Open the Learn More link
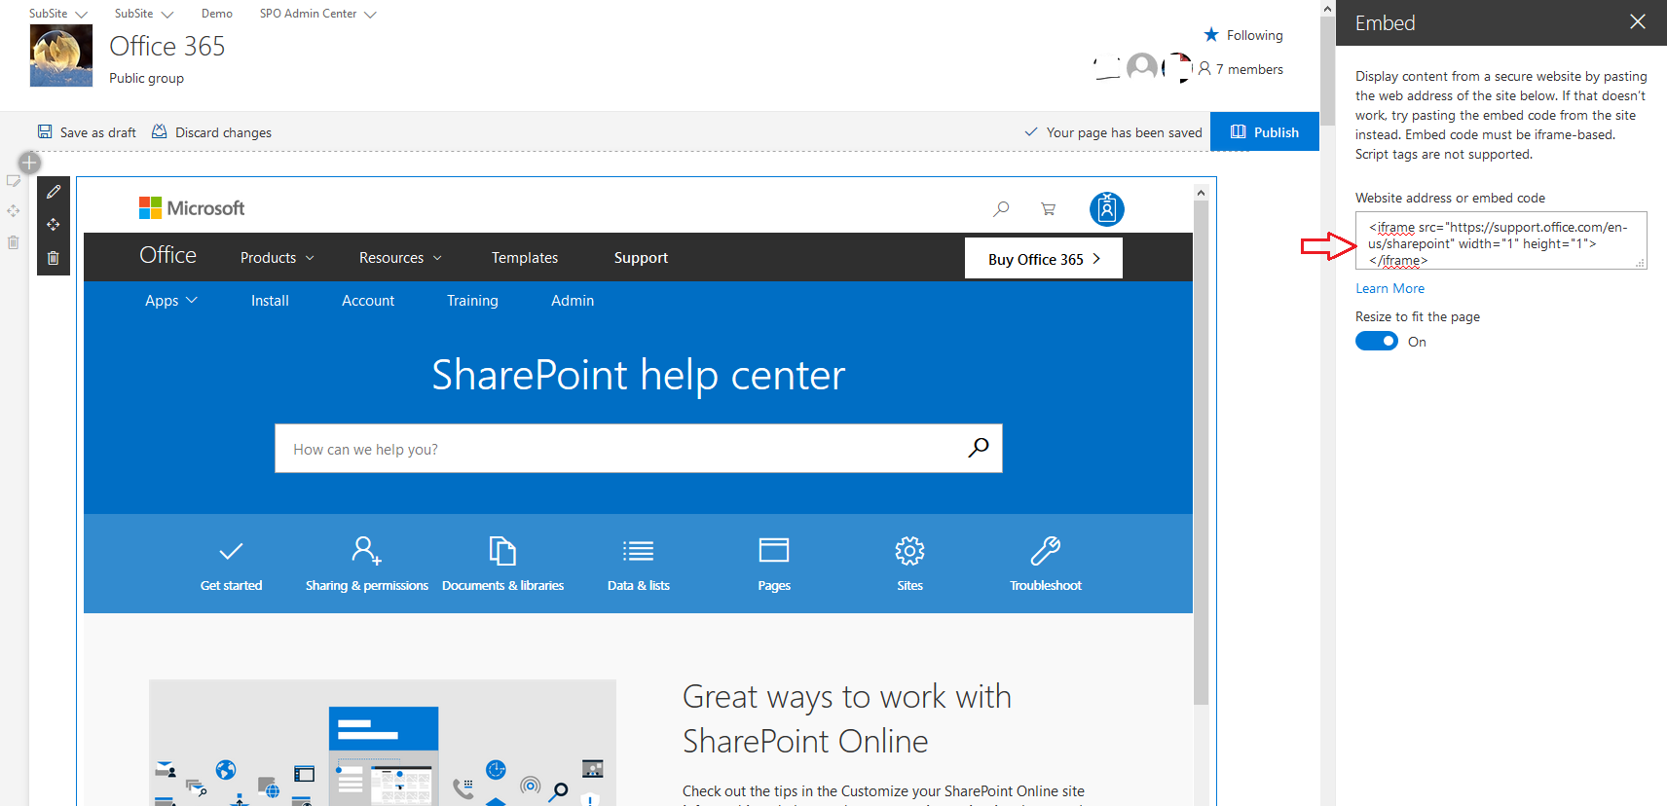The width and height of the screenshot is (1667, 806). [x=1389, y=288]
